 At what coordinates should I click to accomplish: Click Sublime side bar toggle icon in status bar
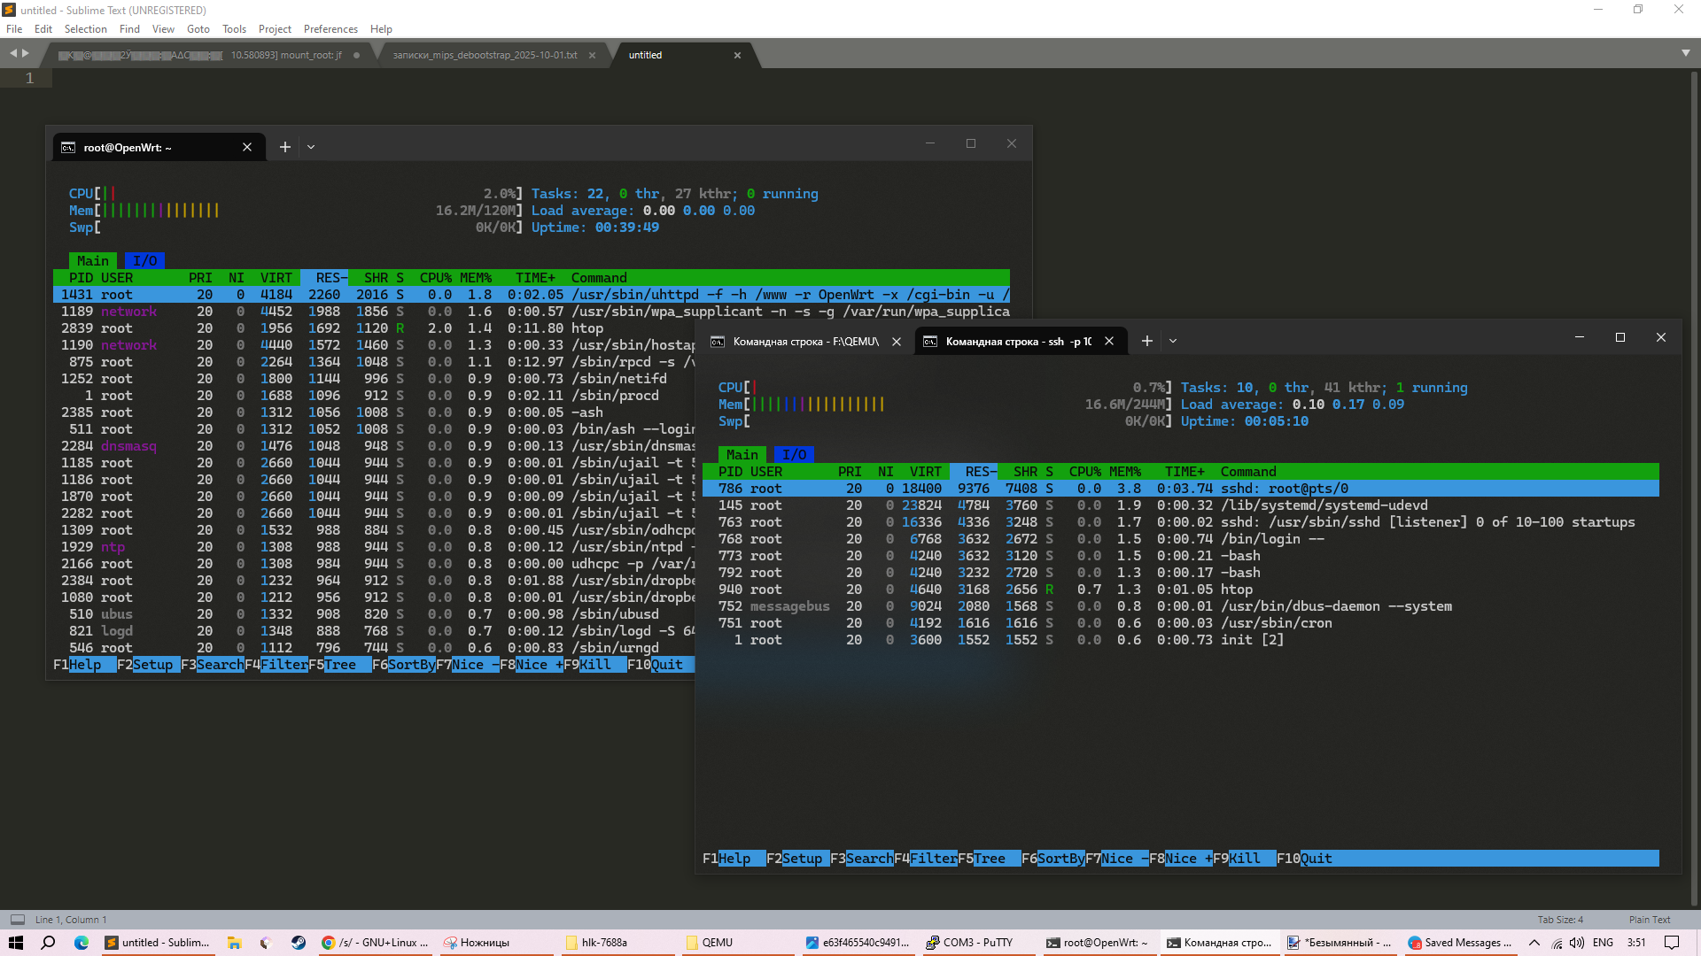pyautogui.click(x=17, y=920)
